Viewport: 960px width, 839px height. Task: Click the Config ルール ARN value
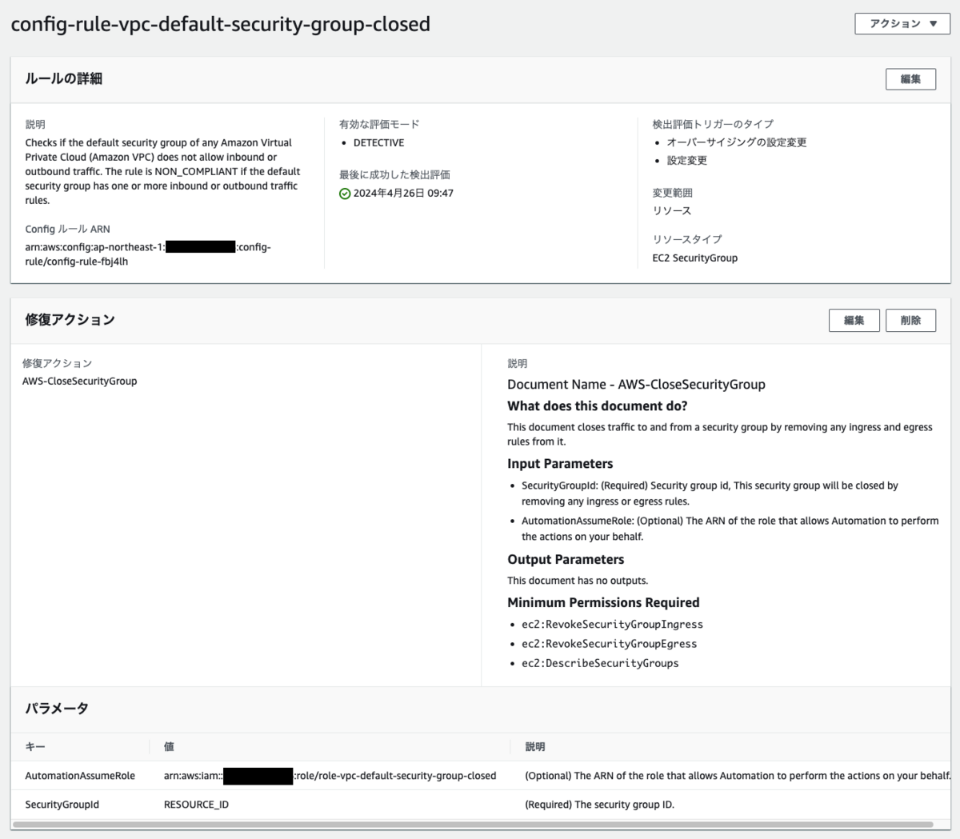(148, 254)
